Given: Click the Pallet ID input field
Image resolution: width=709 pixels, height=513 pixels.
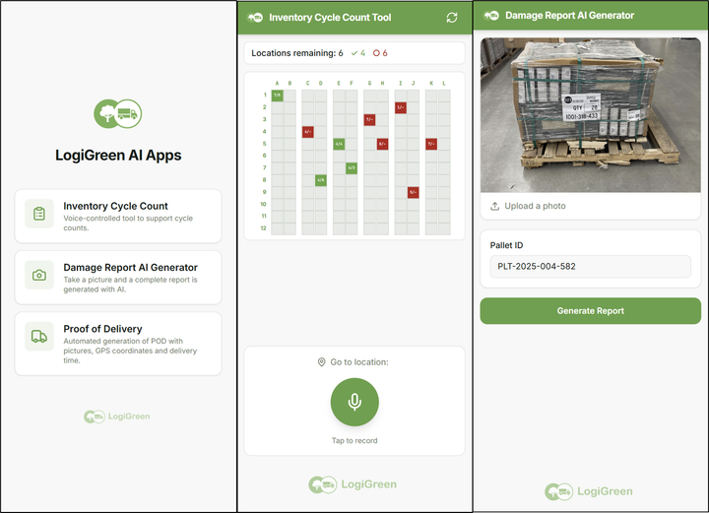Looking at the screenshot, I should 590,266.
